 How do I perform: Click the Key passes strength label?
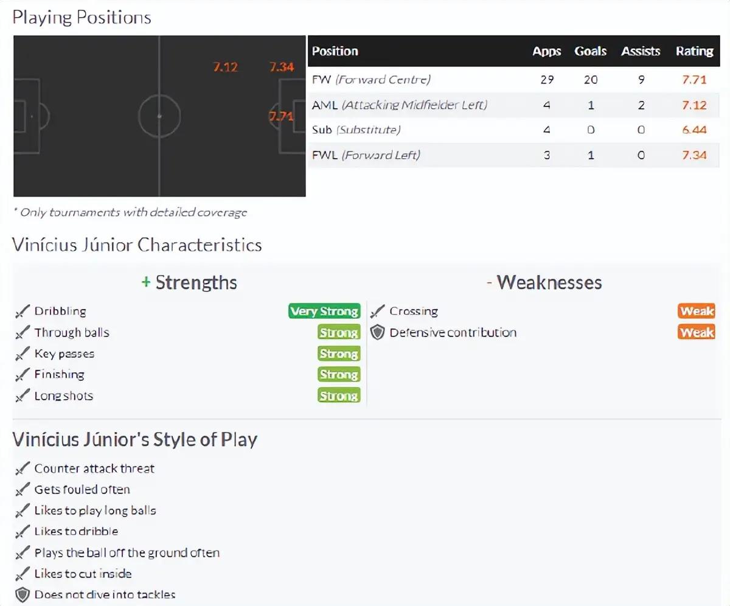coord(64,354)
